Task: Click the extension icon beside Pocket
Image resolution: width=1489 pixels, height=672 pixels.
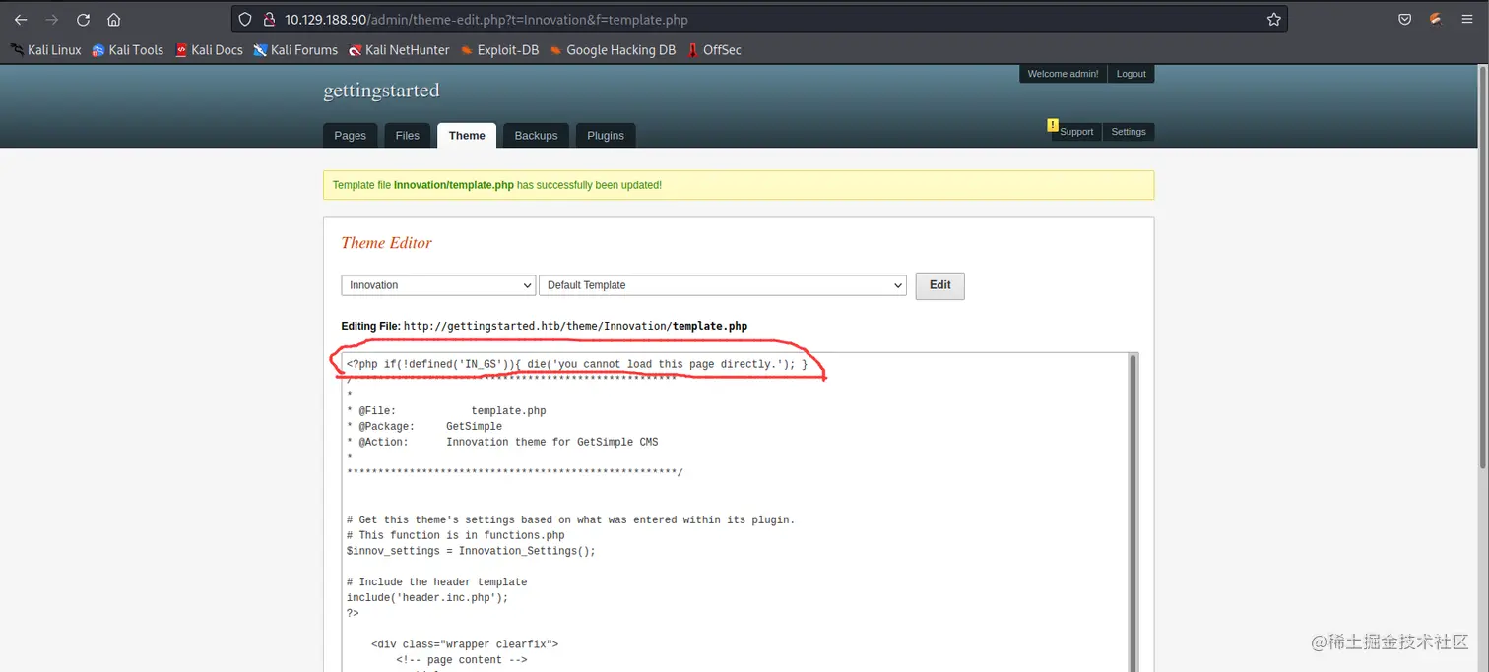Action: point(1436,20)
